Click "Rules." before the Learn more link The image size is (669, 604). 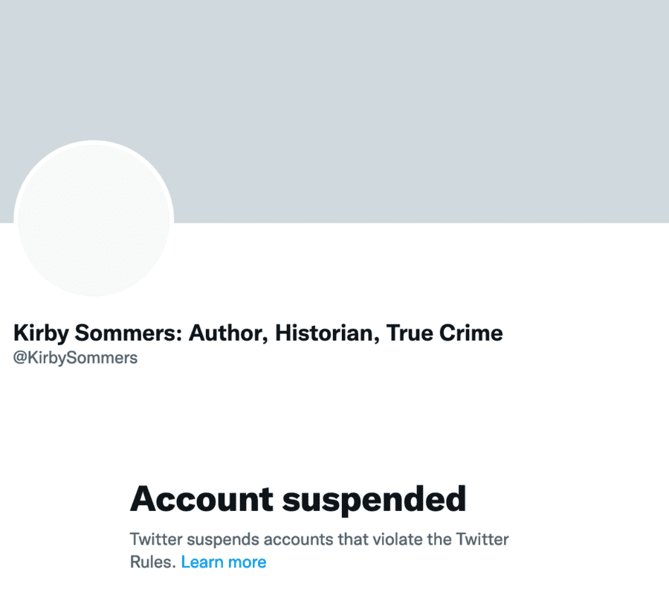152,562
